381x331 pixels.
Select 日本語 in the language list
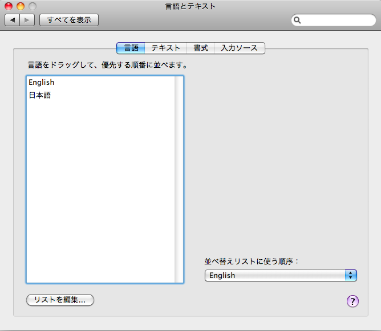(x=40, y=96)
